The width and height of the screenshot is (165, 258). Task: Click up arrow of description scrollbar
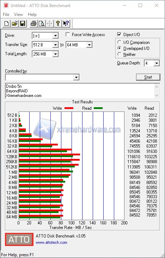(157, 87)
